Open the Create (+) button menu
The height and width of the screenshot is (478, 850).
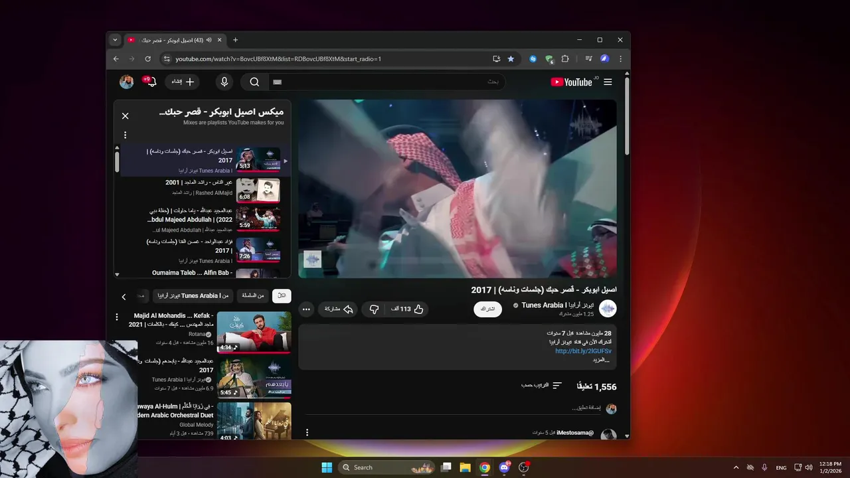point(182,82)
